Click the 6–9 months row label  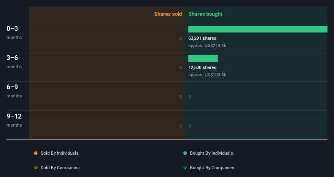click(14, 91)
